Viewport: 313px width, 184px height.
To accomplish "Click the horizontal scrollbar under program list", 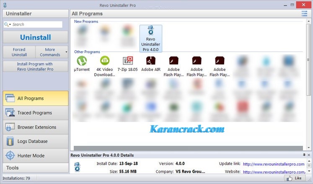I will coord(188,148).
